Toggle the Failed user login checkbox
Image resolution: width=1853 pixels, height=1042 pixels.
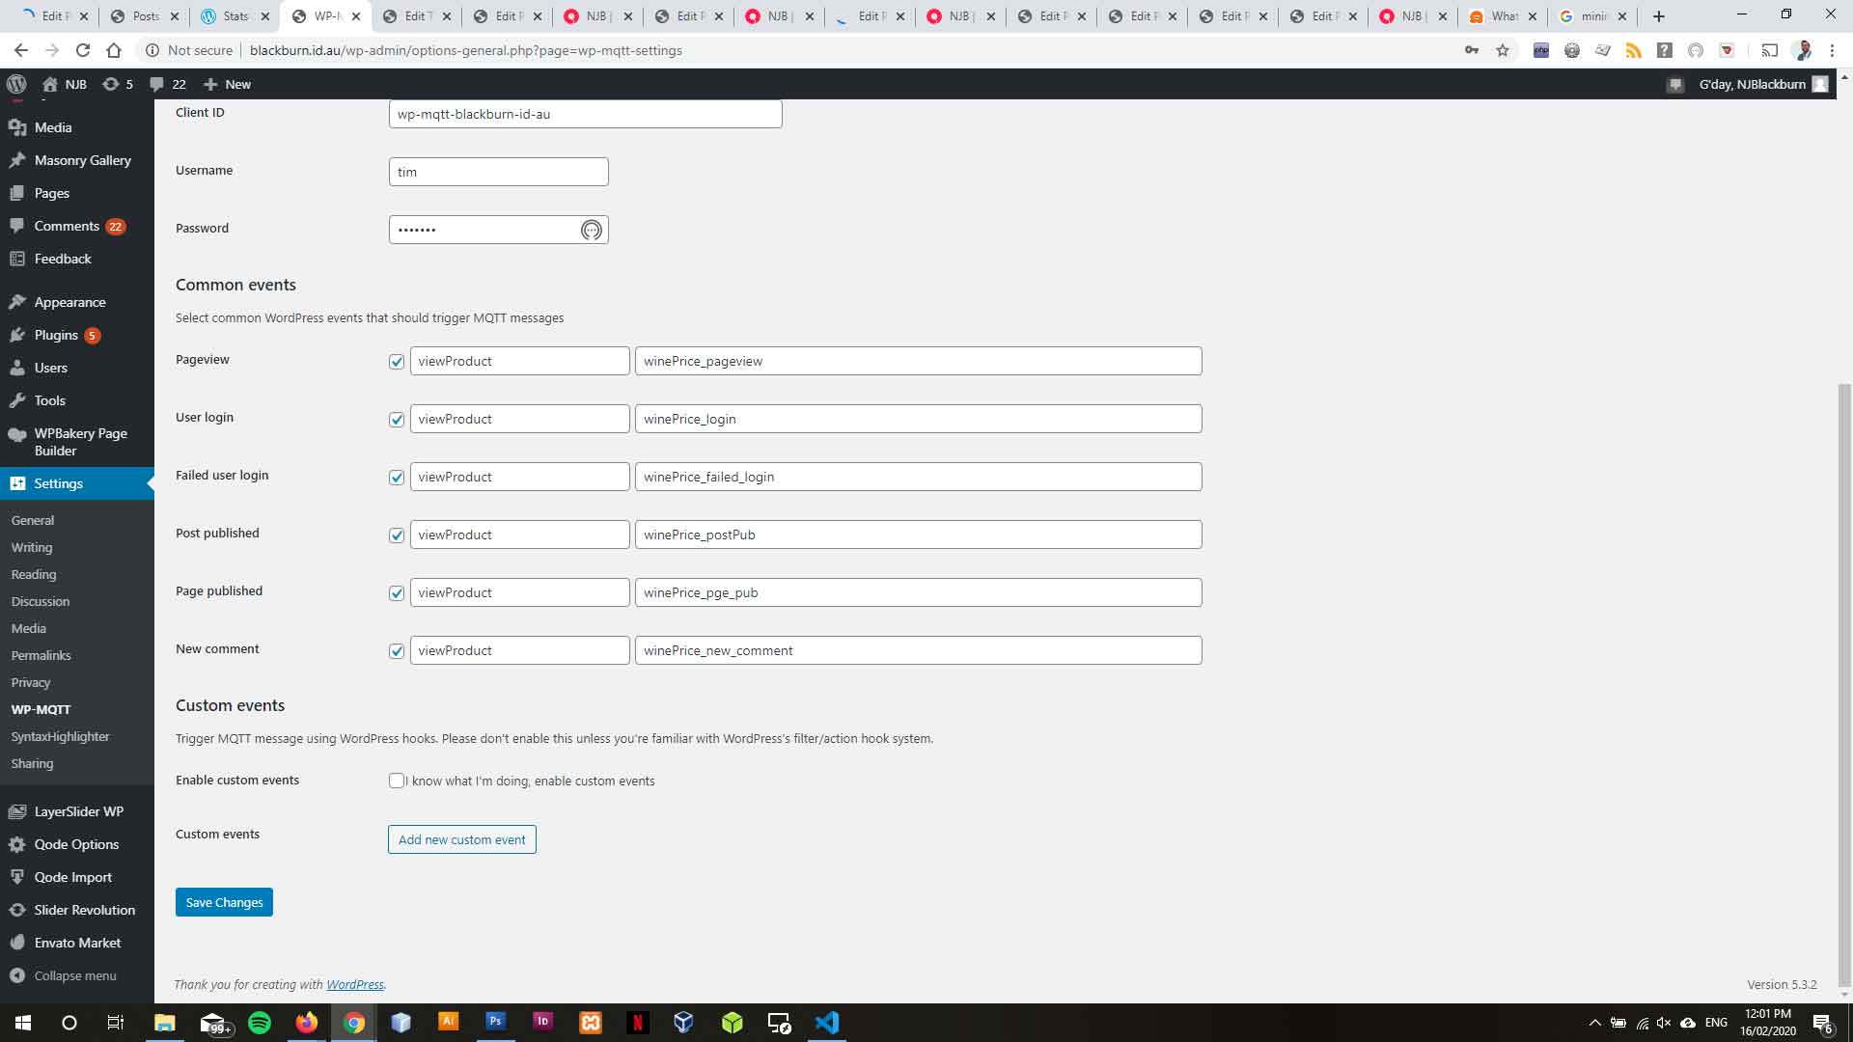click(x=397, y=478)
